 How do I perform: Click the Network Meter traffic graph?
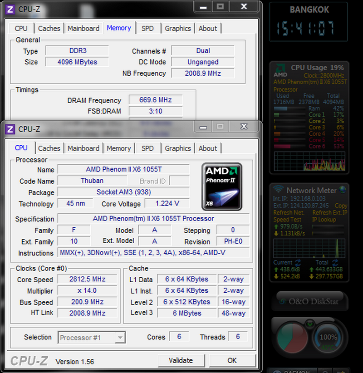point(309,248)
